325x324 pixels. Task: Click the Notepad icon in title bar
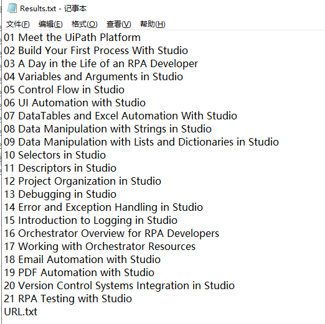point(12,8)
